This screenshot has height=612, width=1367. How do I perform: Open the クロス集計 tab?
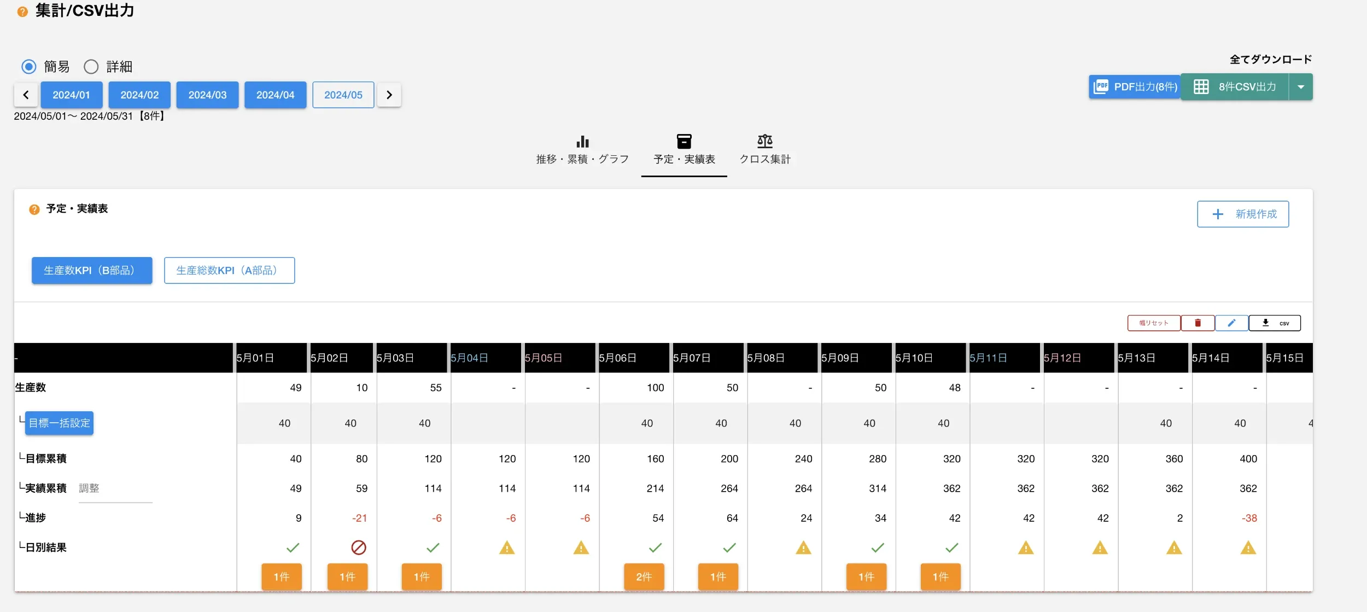tap(764, 150)
